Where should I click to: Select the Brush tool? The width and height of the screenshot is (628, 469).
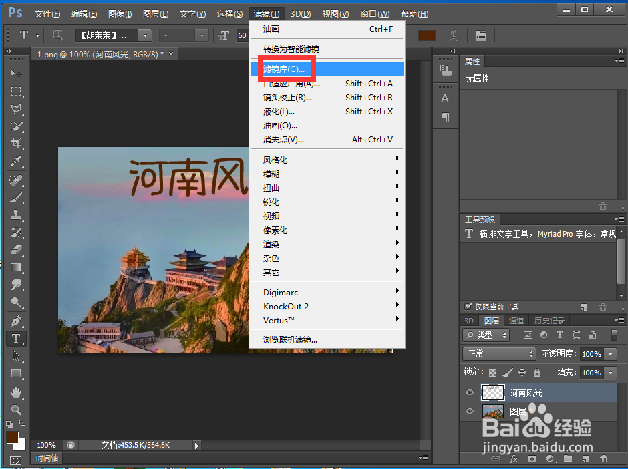(16, 198)
